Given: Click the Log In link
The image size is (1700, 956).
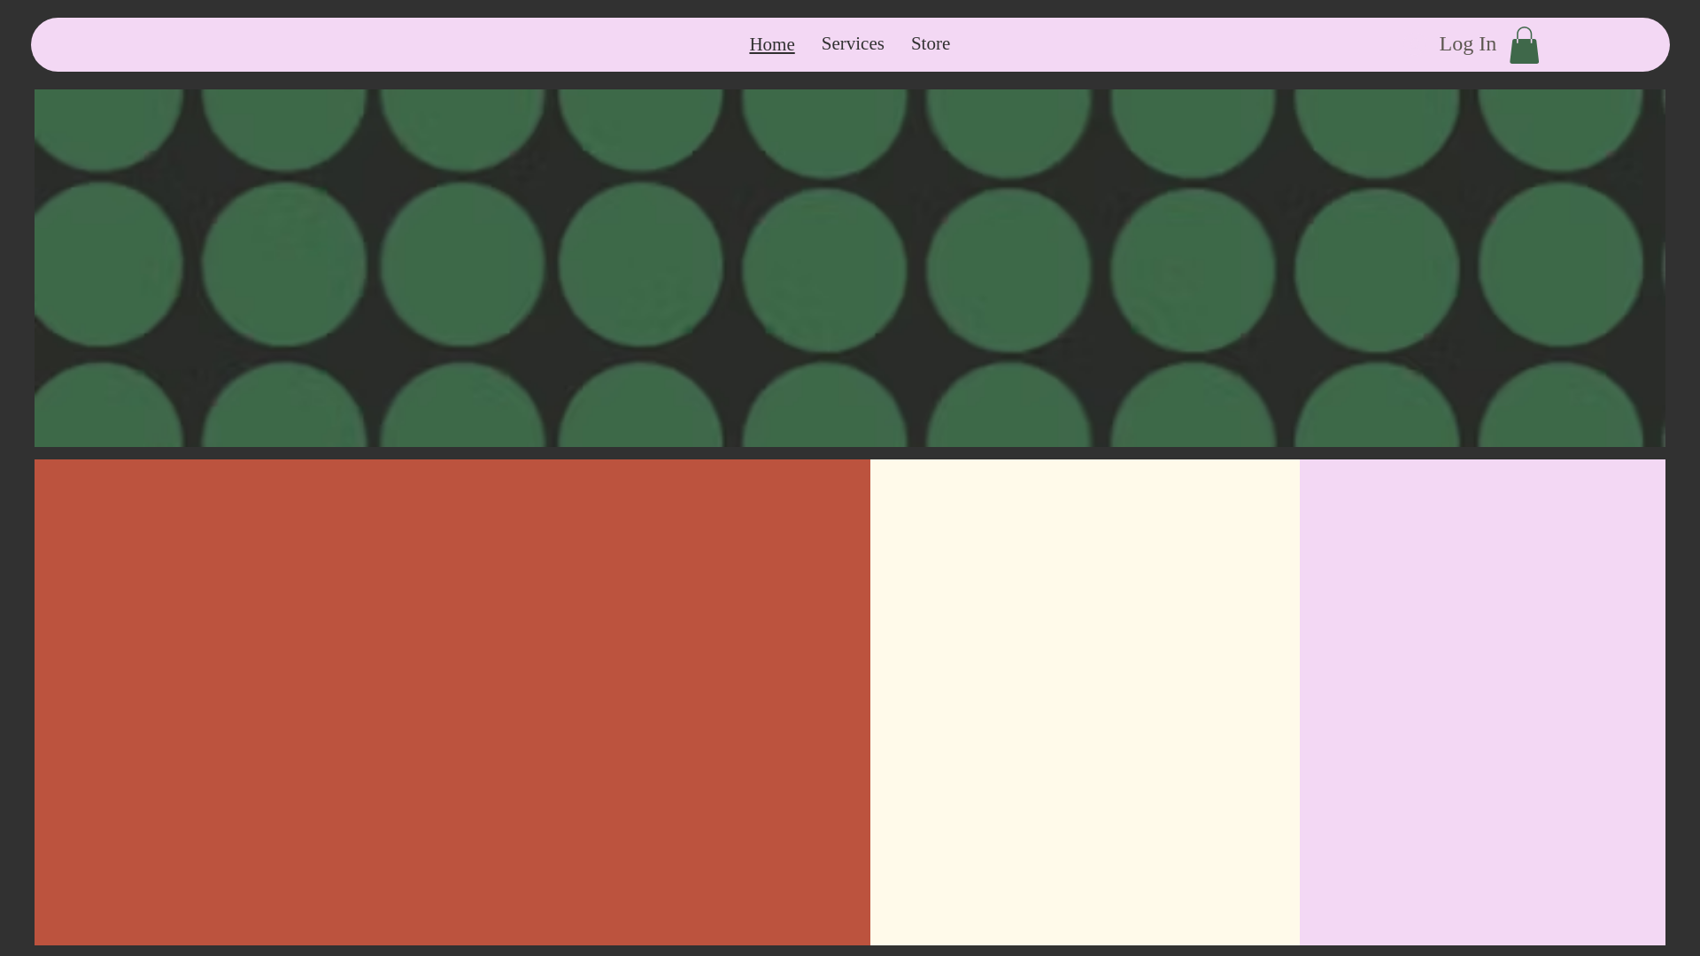Looking at the screenshot, I should coord(1466,43).
